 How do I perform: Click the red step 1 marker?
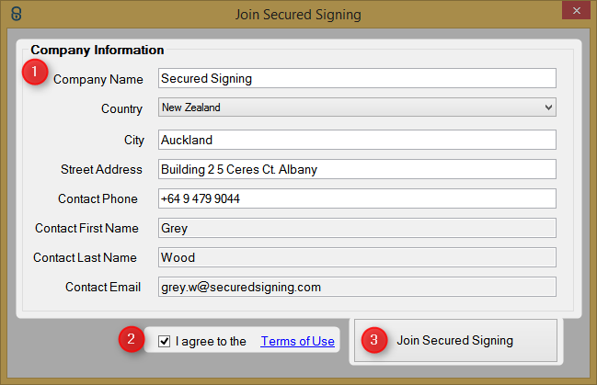click(x=35, y=72)
